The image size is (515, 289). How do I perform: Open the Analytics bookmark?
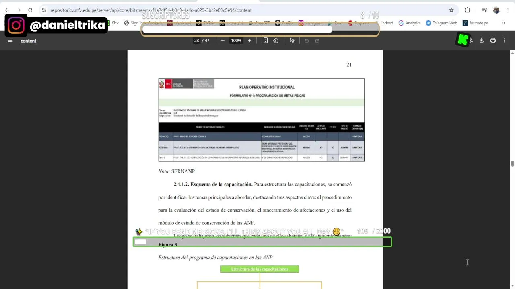[x=409, y=23]
